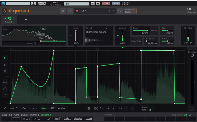The width and height of the screenshot is (197, 122).
Task: Click the 3x multiply button
Action: coord(101,108)
